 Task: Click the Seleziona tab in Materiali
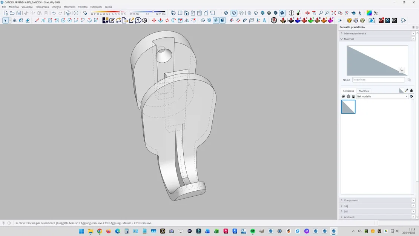coord(348,91)
